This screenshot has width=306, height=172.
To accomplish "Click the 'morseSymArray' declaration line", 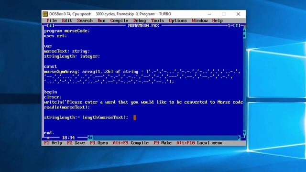I will [142, 72].
